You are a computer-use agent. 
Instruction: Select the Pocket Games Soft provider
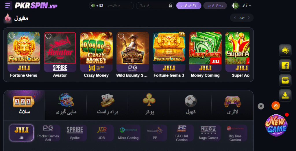click(48, 133)
